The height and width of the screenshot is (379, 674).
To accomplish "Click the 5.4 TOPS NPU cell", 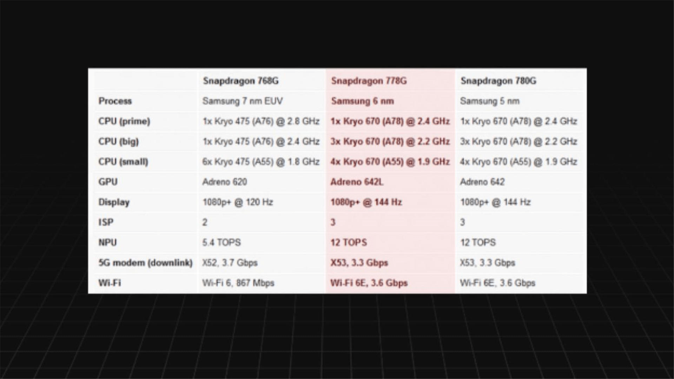I will pyautogui.click(x=222, y=242).
